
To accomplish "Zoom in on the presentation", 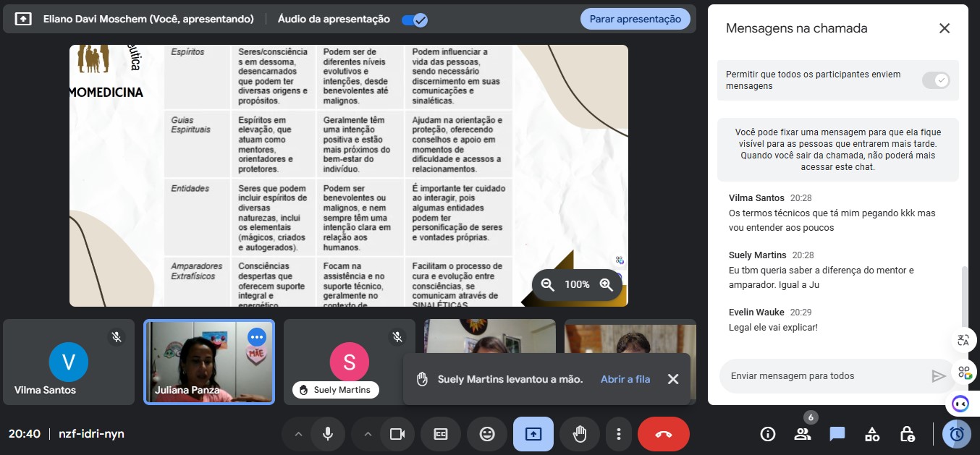I will click(x=607, y=285).
